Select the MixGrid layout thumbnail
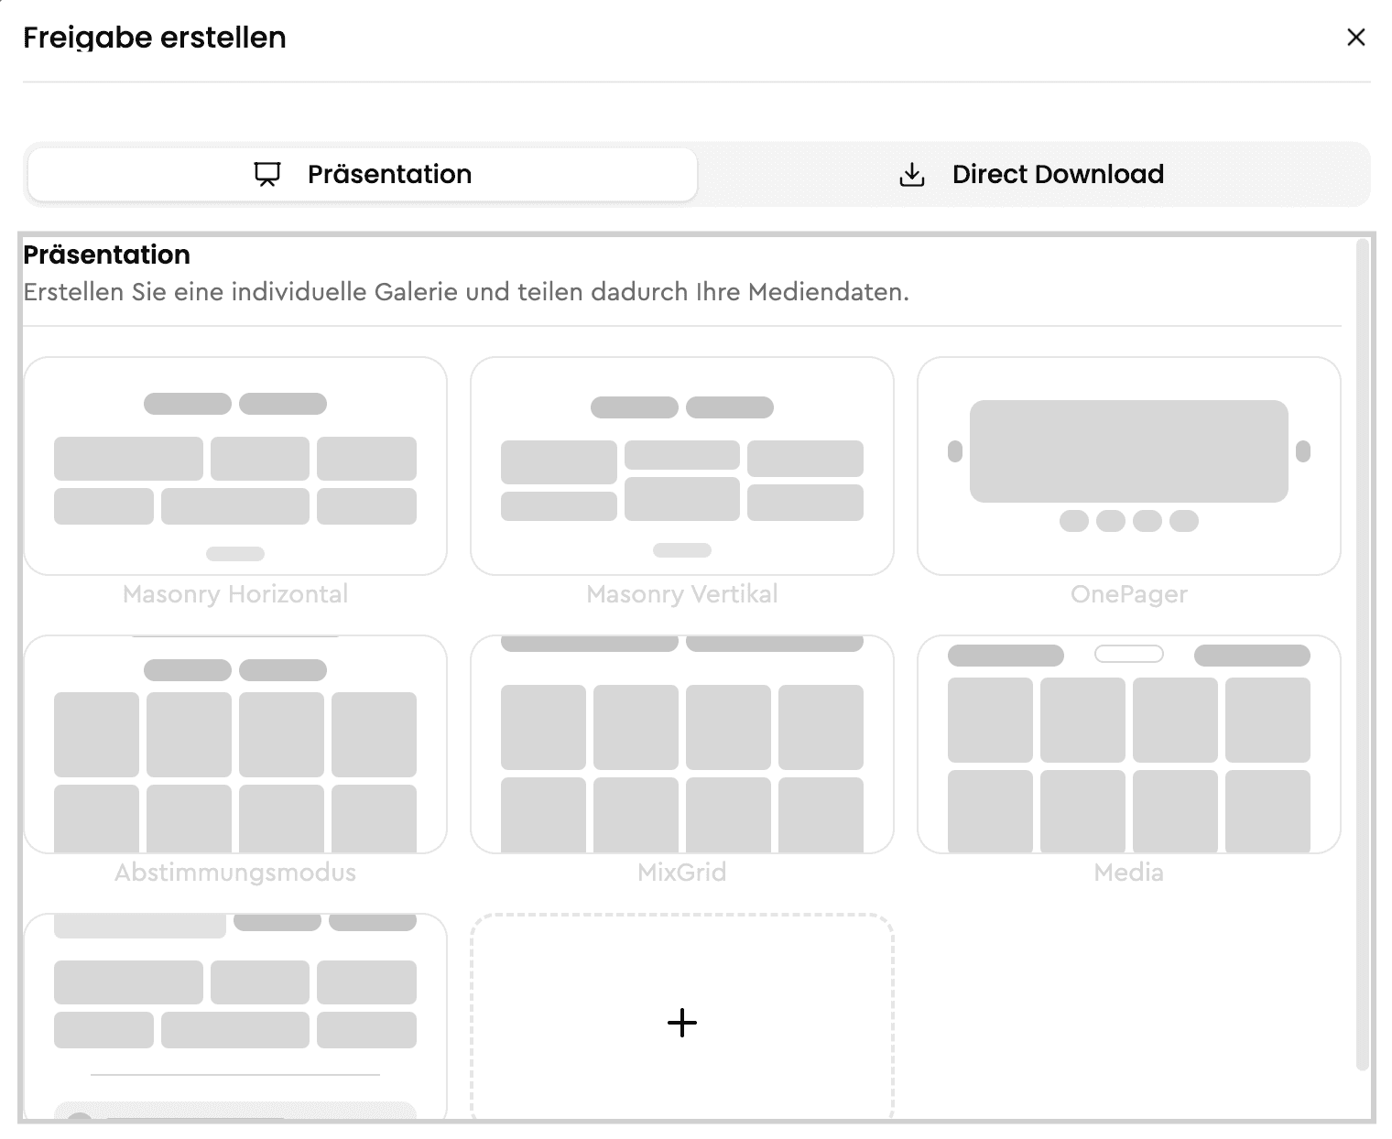 [682, 744]
